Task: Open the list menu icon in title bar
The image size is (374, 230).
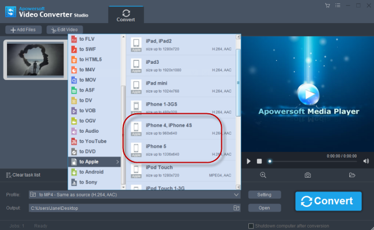Action: click(x=338, y=5)
